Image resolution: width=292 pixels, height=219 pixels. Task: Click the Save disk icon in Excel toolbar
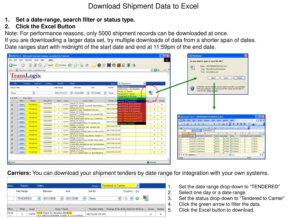click(188, 124)
